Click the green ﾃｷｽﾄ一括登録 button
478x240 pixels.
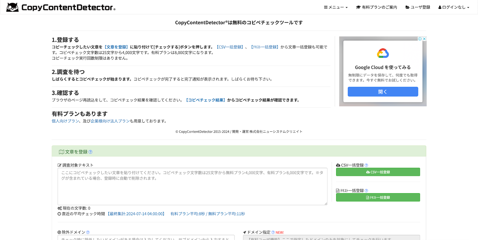(378, 197)
